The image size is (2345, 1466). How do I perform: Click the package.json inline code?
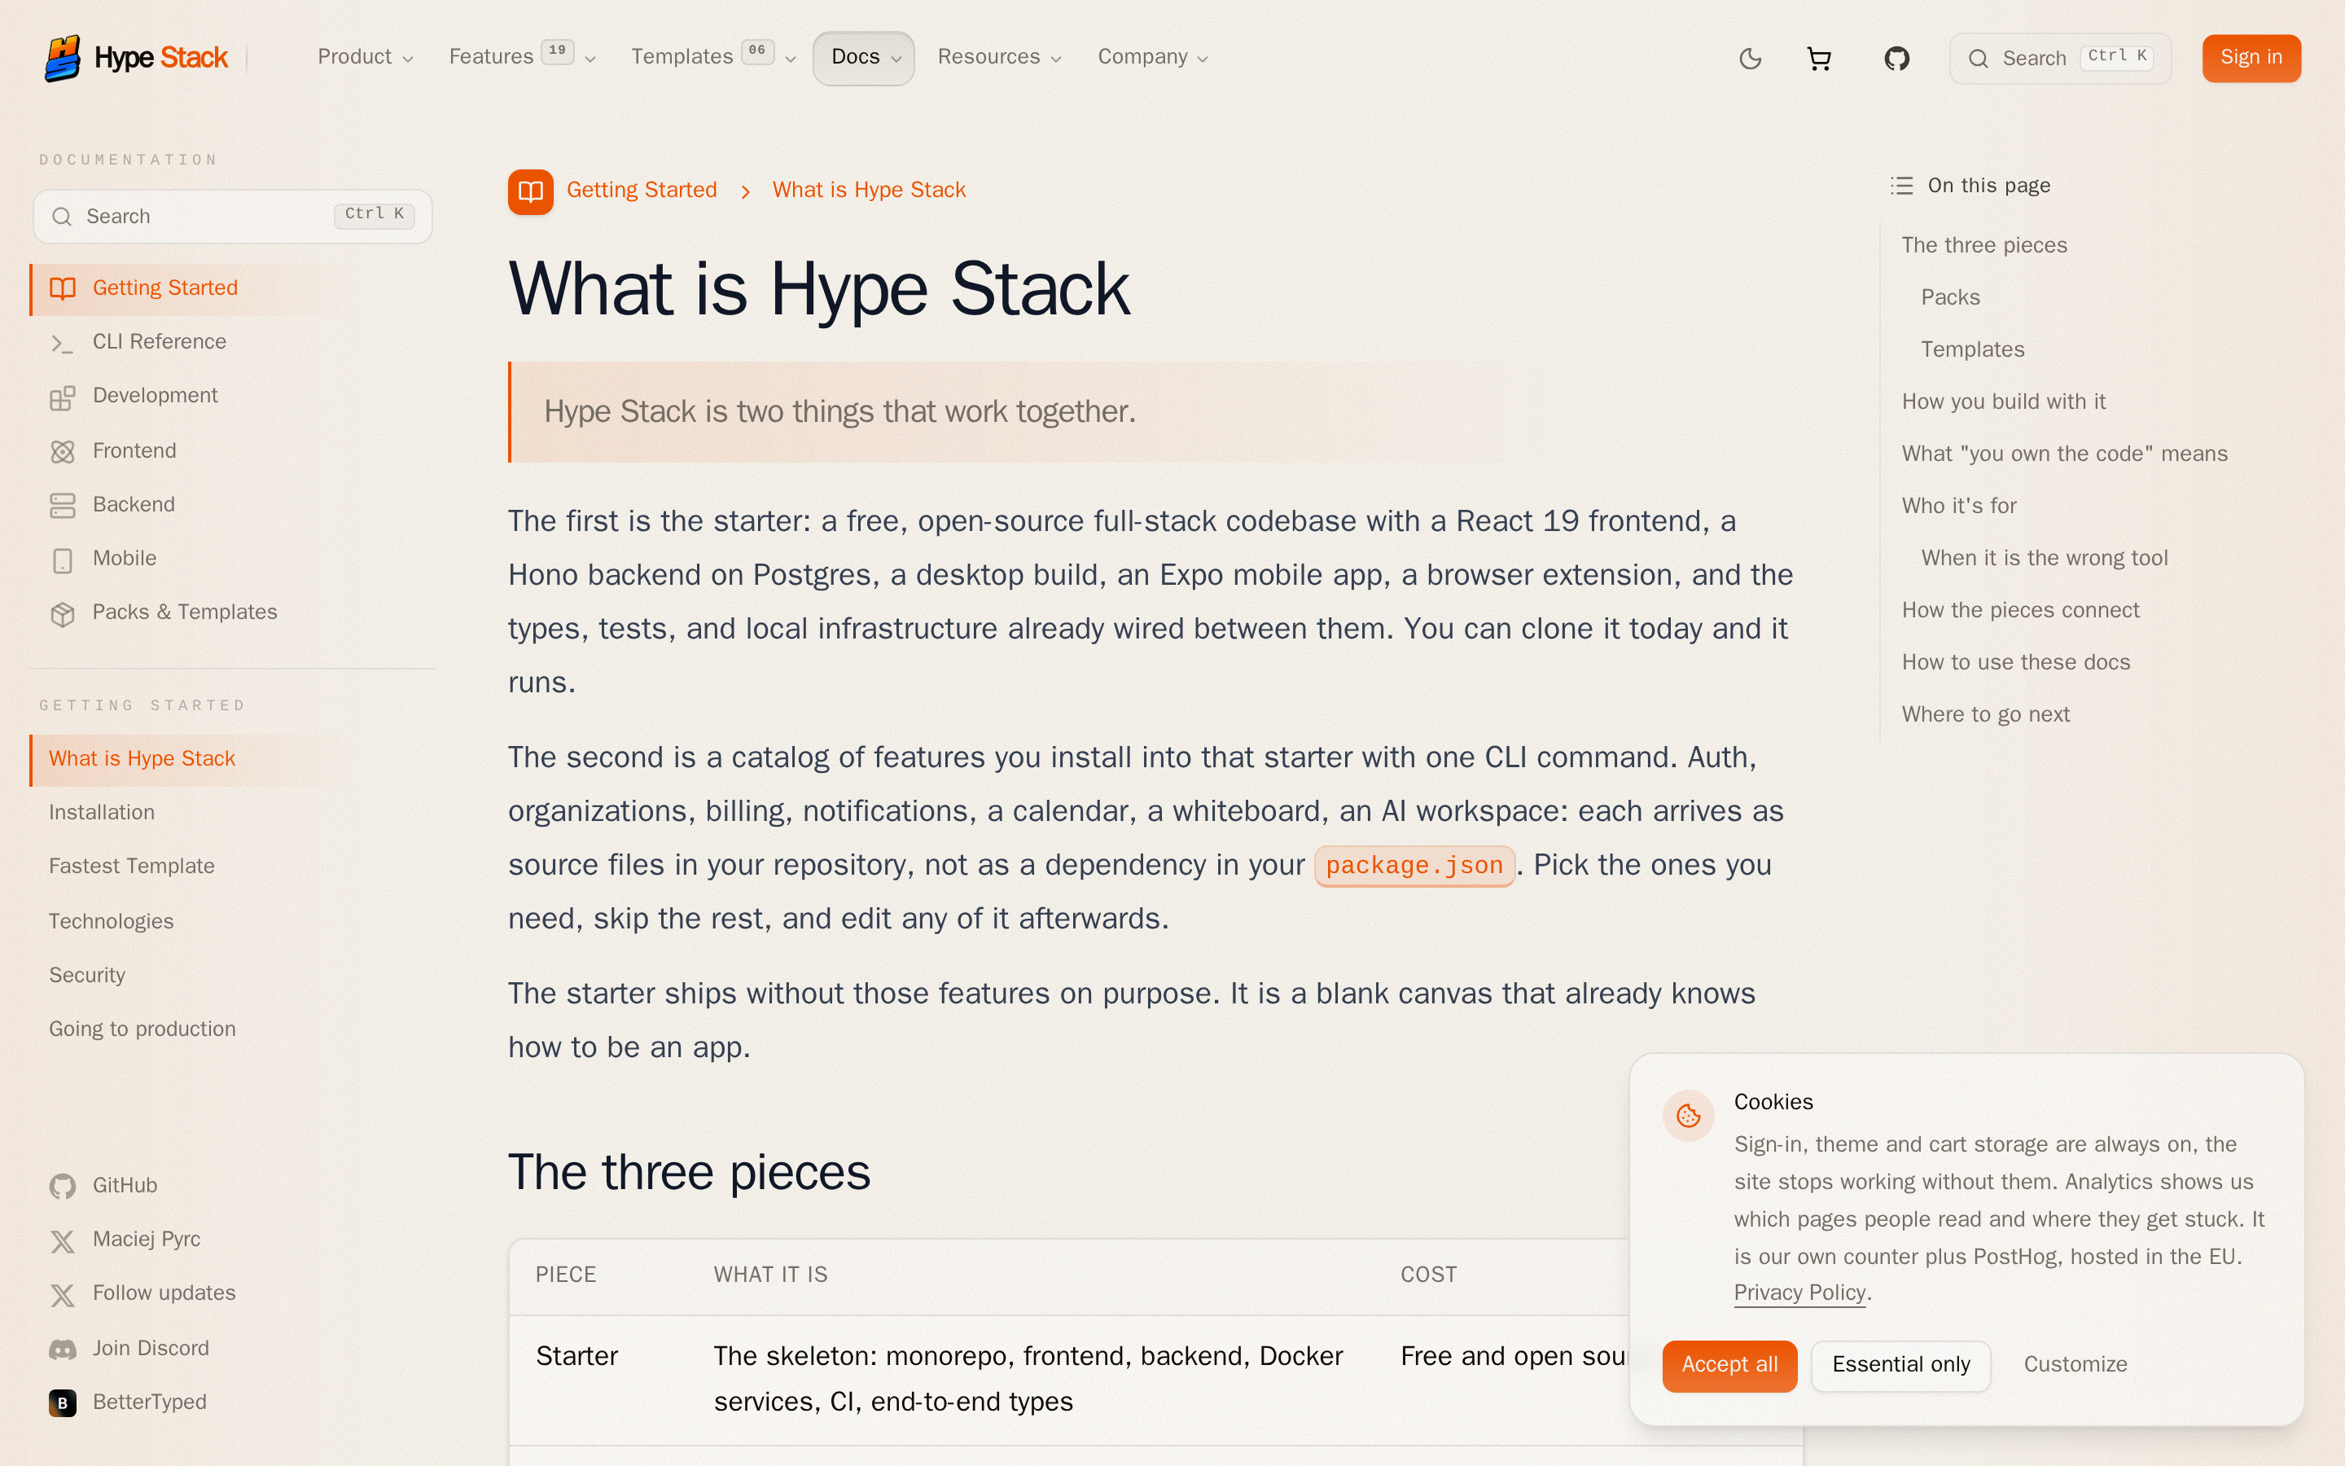point(1414,865)
